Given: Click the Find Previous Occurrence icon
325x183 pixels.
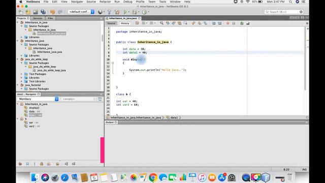Looking at the screenshot, I should point(168,23).
